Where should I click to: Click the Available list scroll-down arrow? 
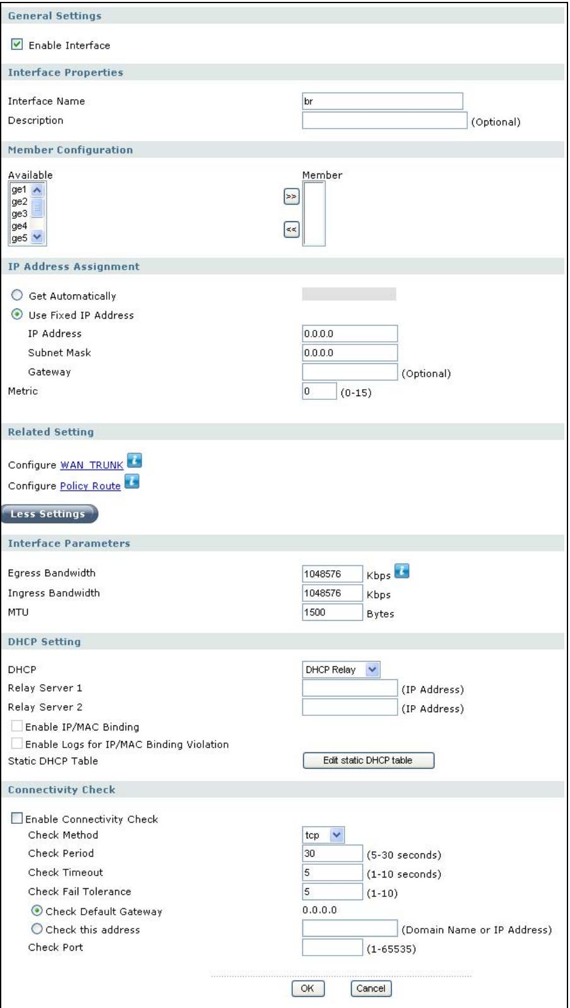click(x=37, y=238)
